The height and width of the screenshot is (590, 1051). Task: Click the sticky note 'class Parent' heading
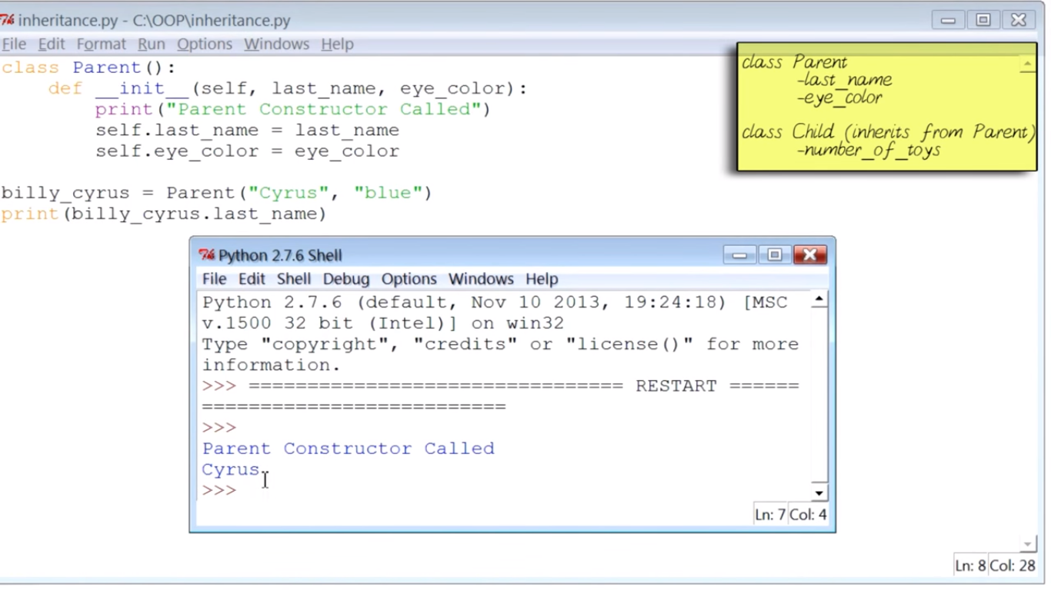pyautogui.click(x=794, y=62)
